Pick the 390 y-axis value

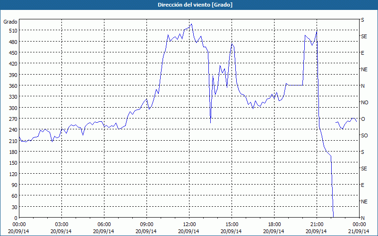(x=13, y=75)
